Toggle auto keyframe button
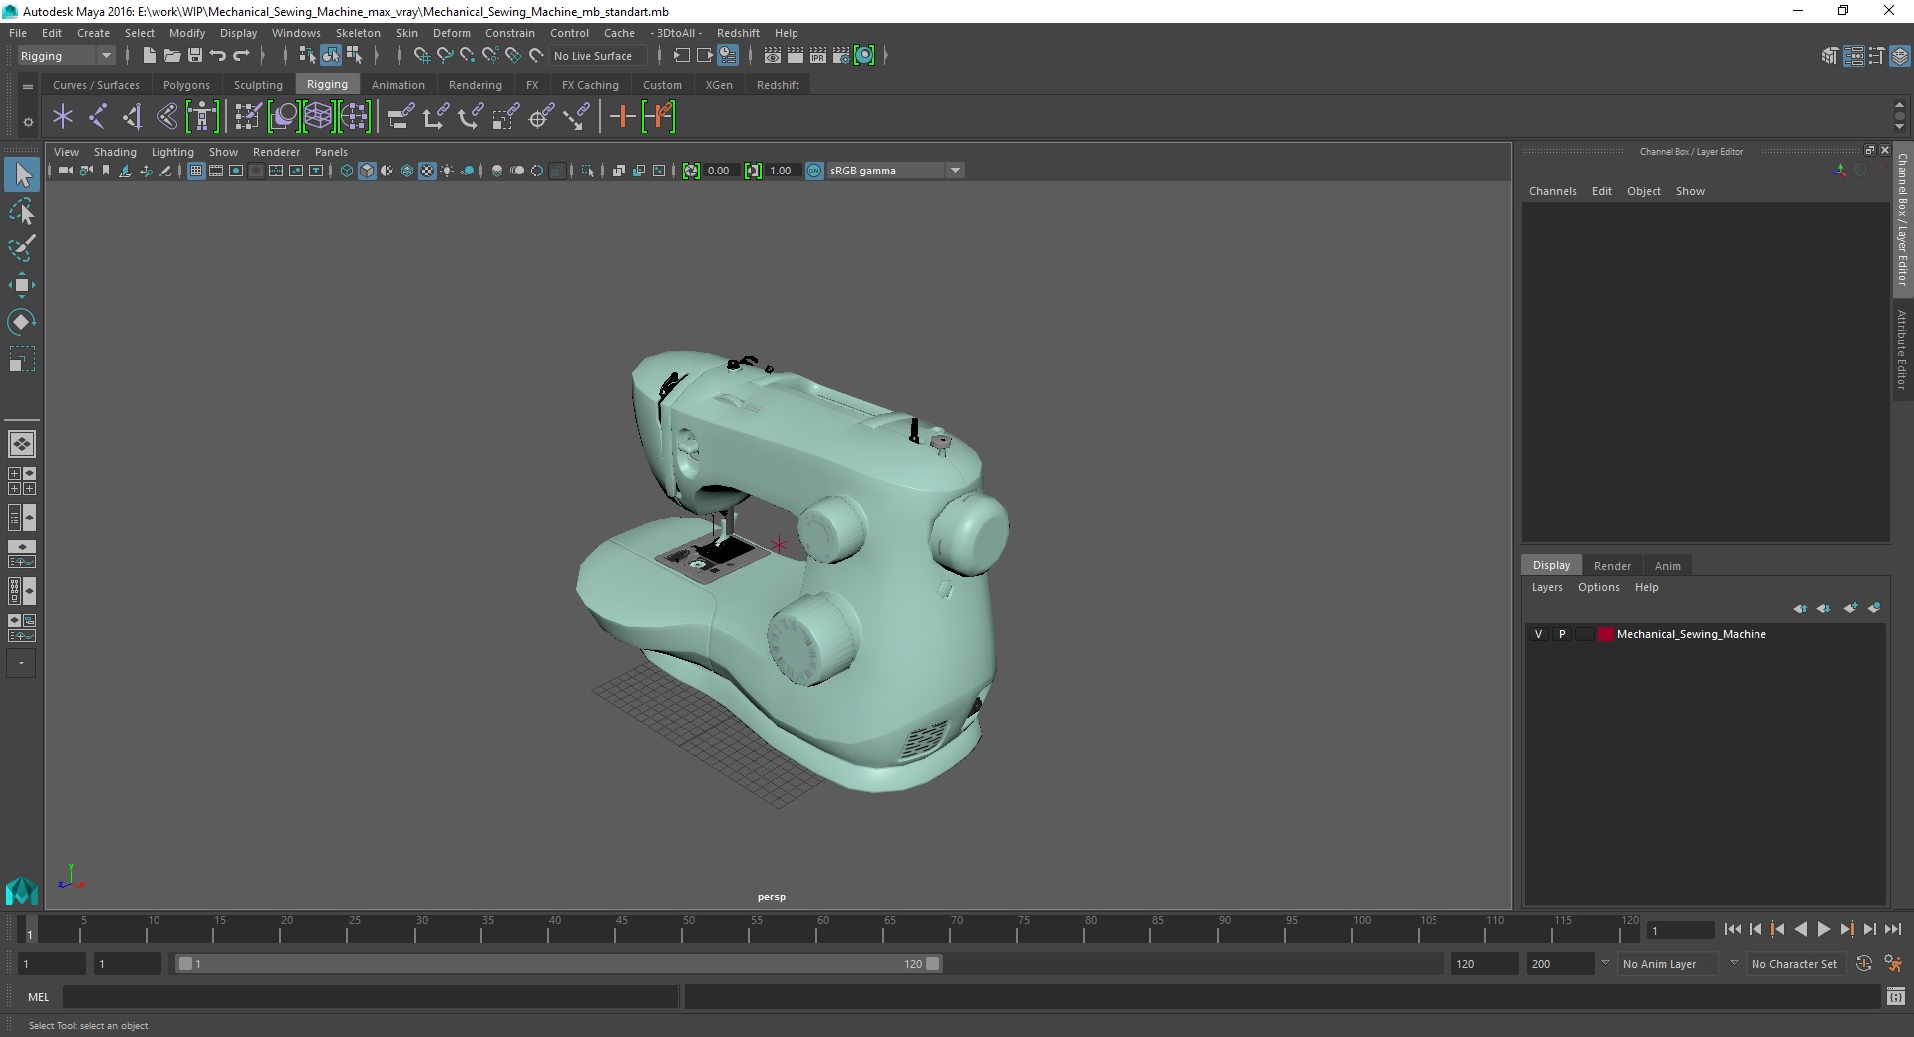The height and width of the screenshot is (1037, 1914). point(1864,964)
